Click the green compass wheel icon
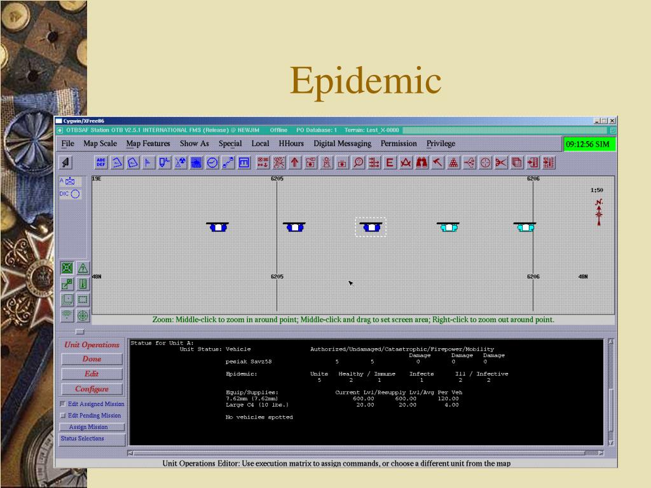 pos(83,315)
